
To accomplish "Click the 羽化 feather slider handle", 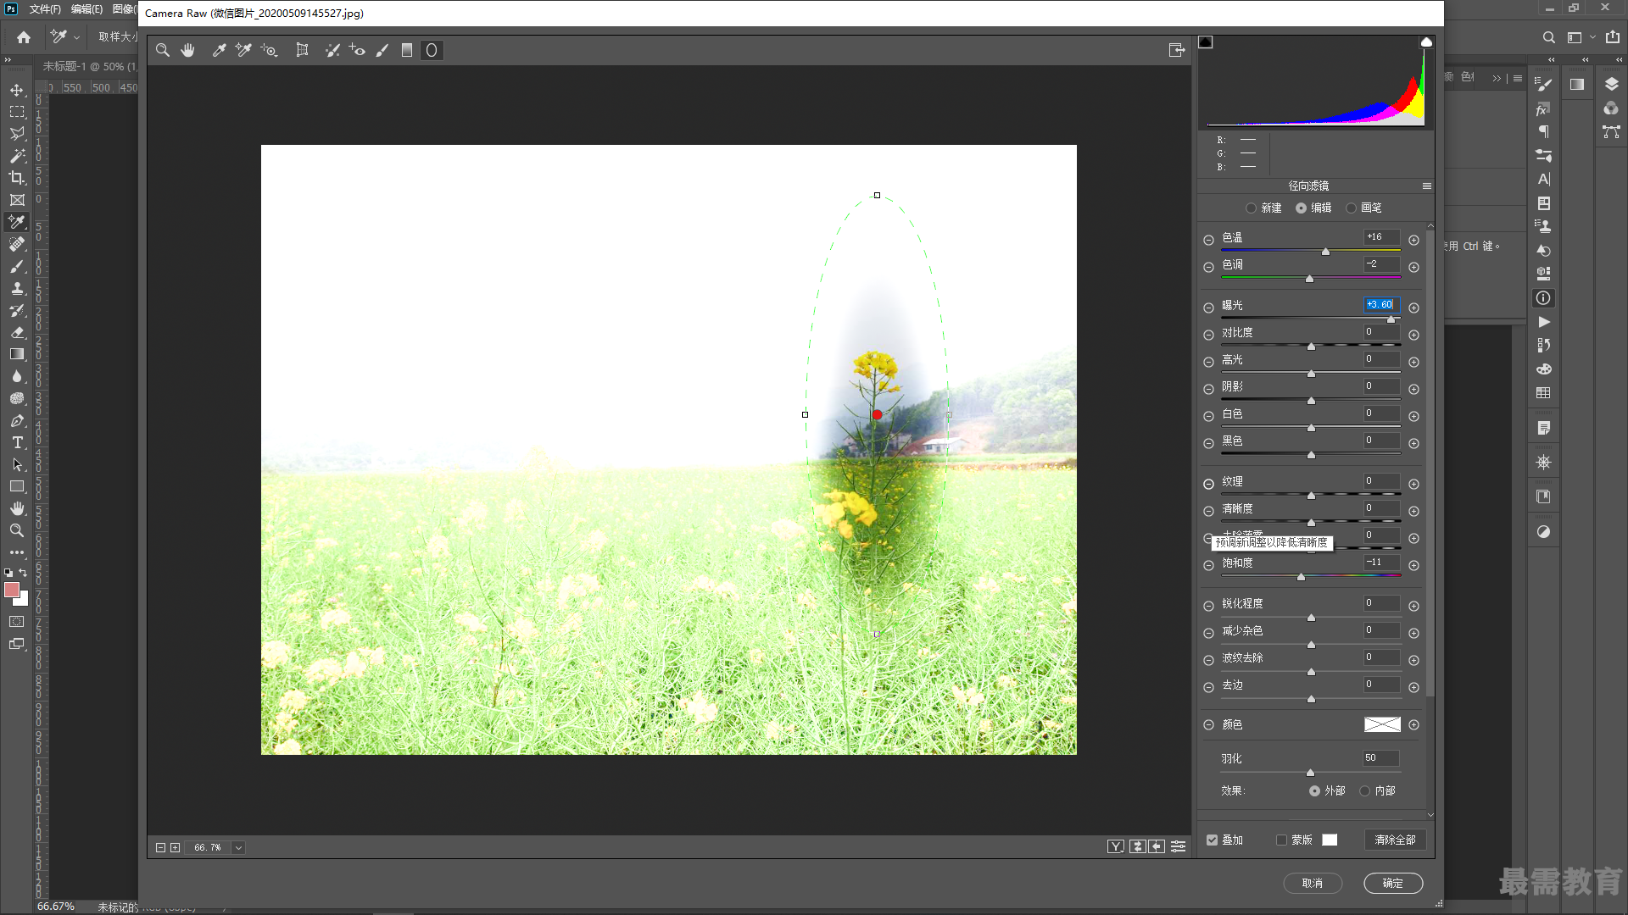I will click(1310, 773).
